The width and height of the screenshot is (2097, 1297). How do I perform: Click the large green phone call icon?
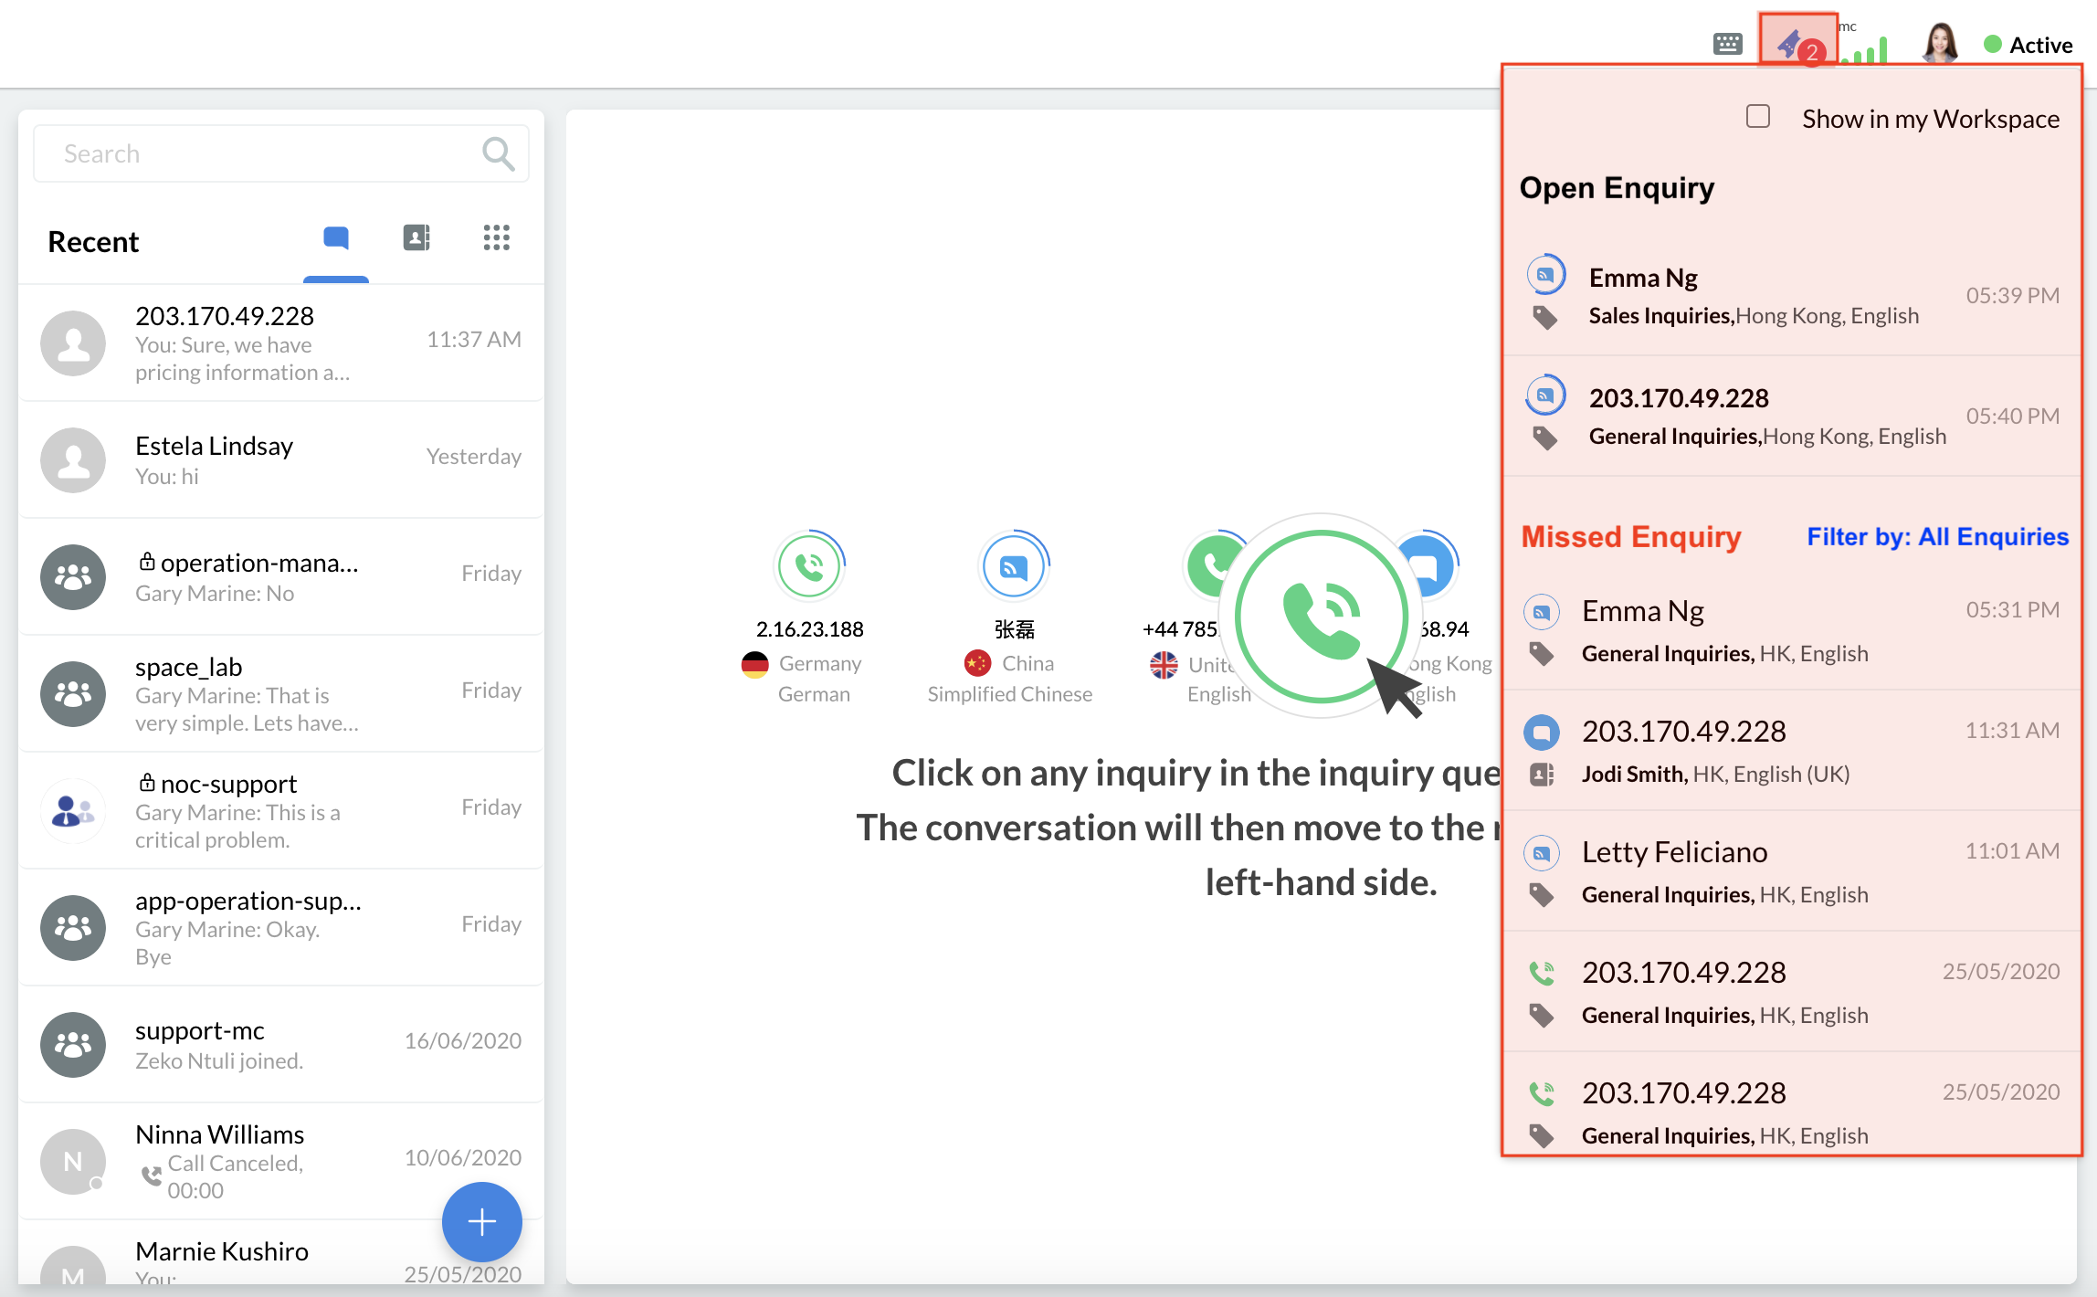pos(1321,617)
